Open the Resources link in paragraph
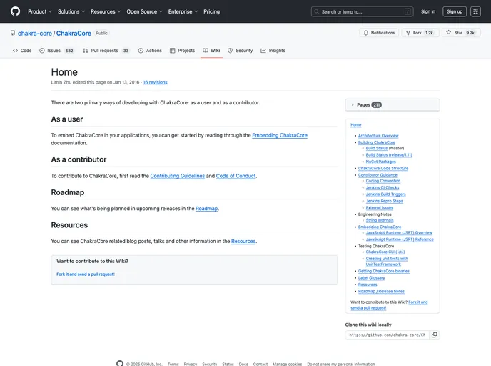Viewport: 491px width, 366px height. (243, 241)
